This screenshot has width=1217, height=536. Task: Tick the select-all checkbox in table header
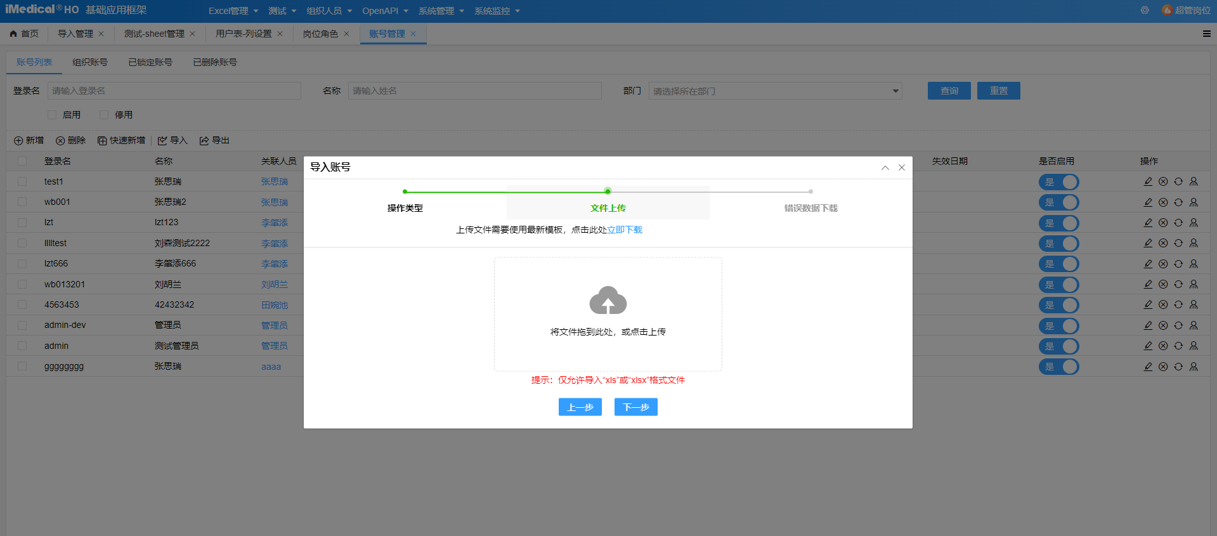coord(22,161)
